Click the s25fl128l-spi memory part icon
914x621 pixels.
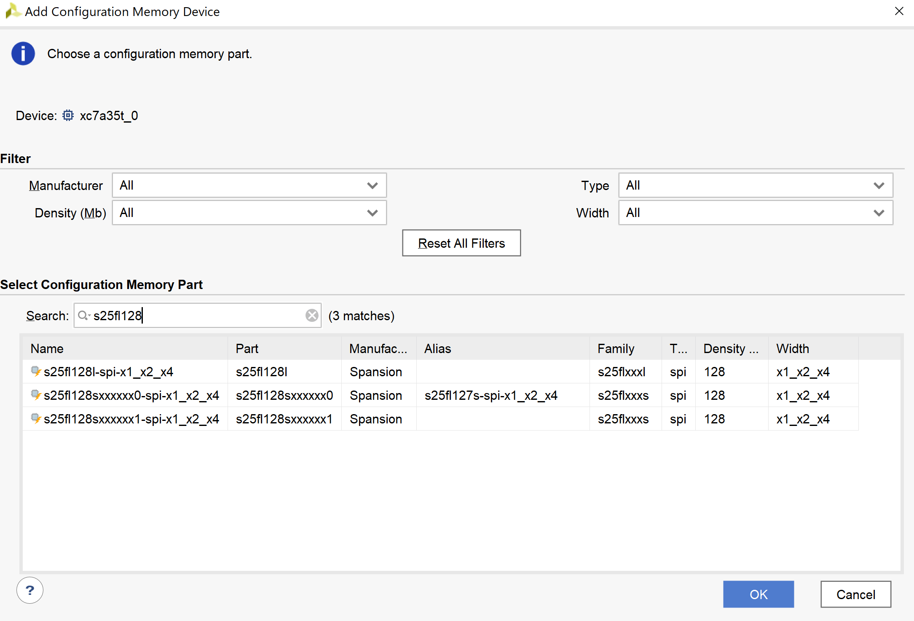pos(36,371)
